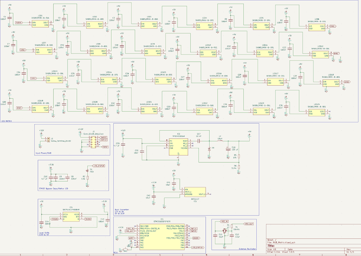Select the LED12 symbol
Viewport: 361px width, 256px height.
321,55
